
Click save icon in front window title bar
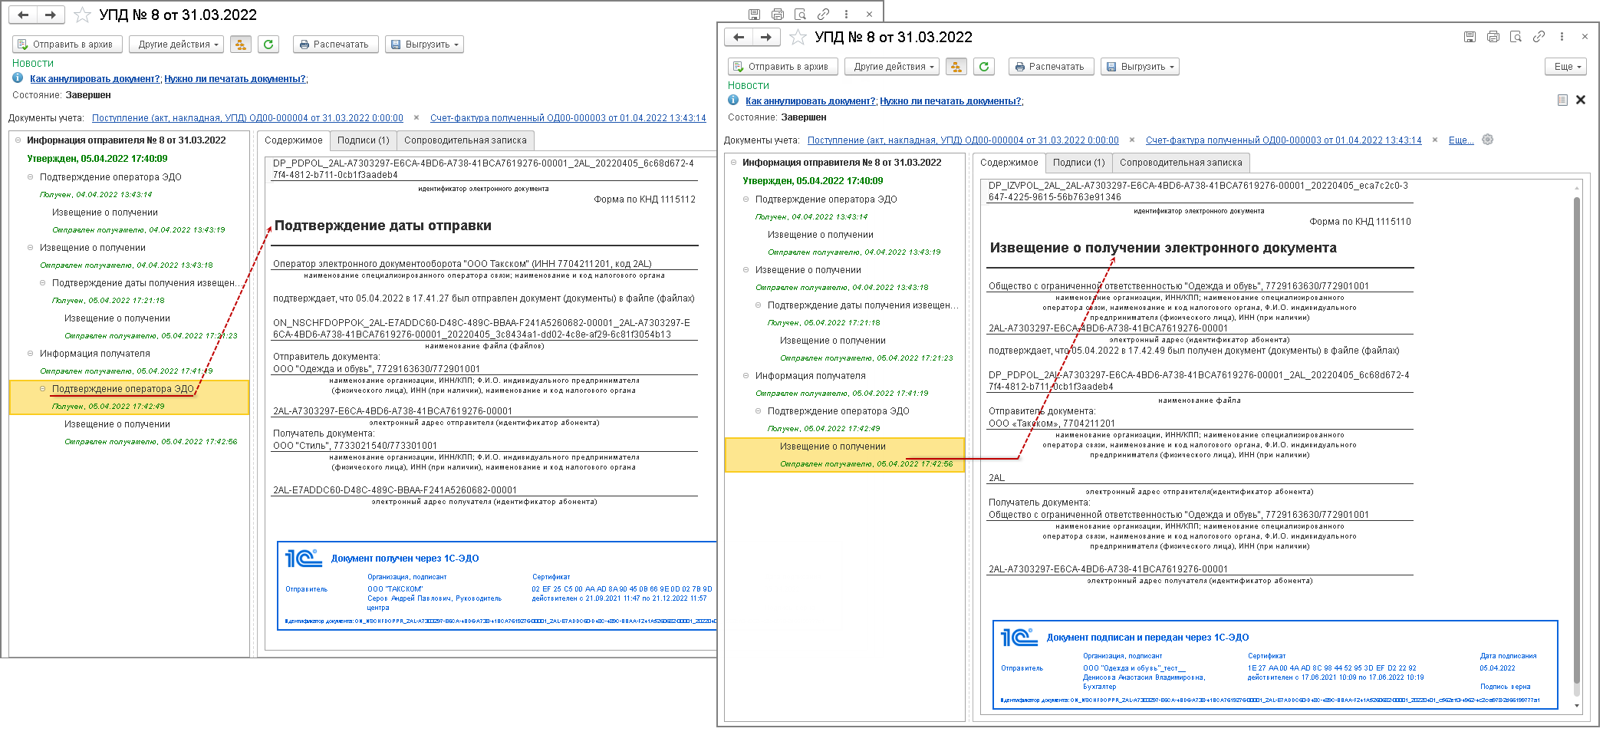1470,37
